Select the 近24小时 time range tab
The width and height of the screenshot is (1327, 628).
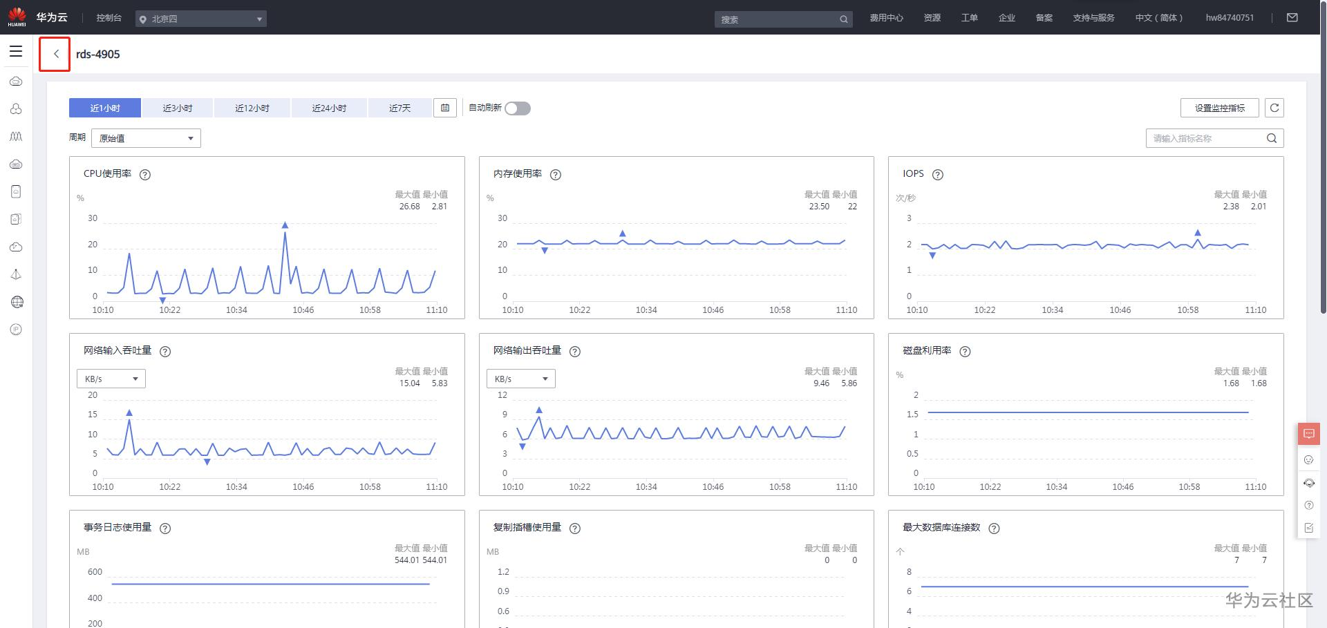[x=329, y=108]
